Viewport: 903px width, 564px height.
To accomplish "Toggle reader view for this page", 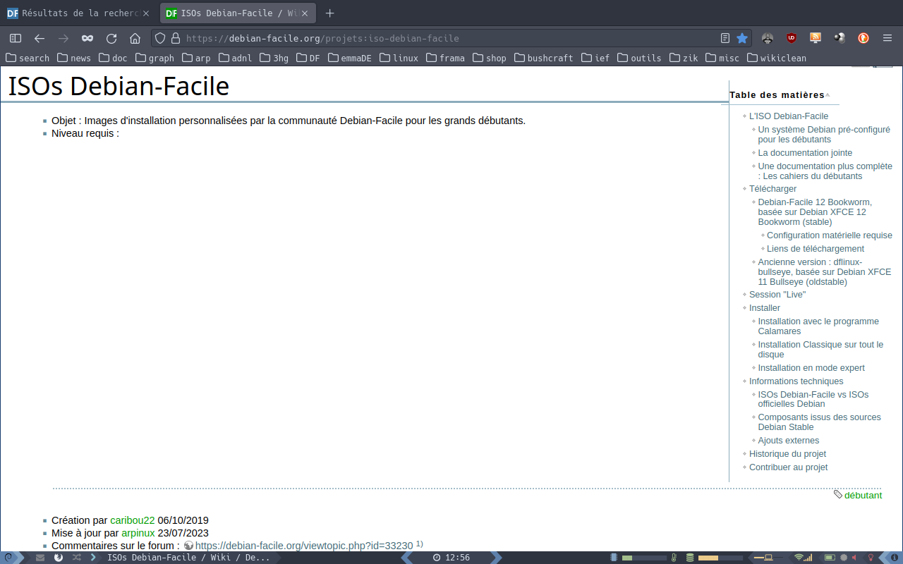I will 725,38.
